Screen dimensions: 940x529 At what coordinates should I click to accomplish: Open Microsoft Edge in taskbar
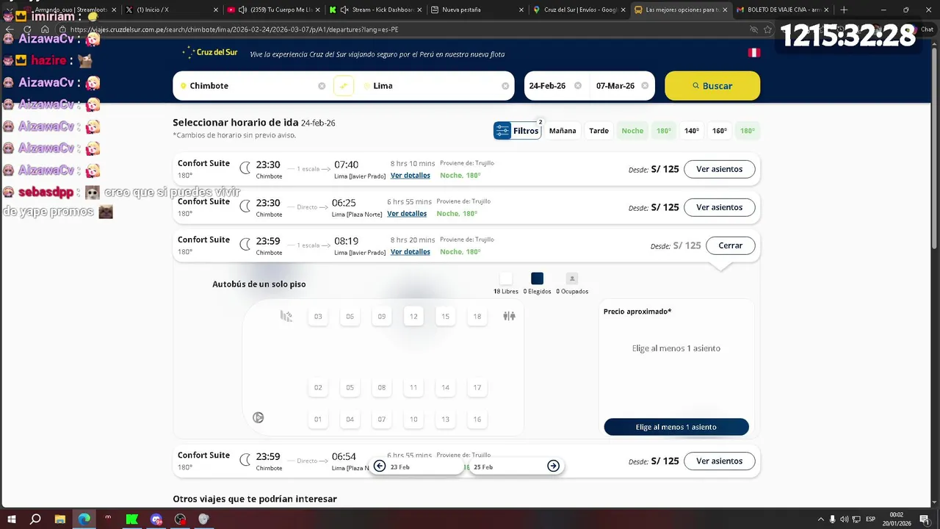[x=84, y=519]
